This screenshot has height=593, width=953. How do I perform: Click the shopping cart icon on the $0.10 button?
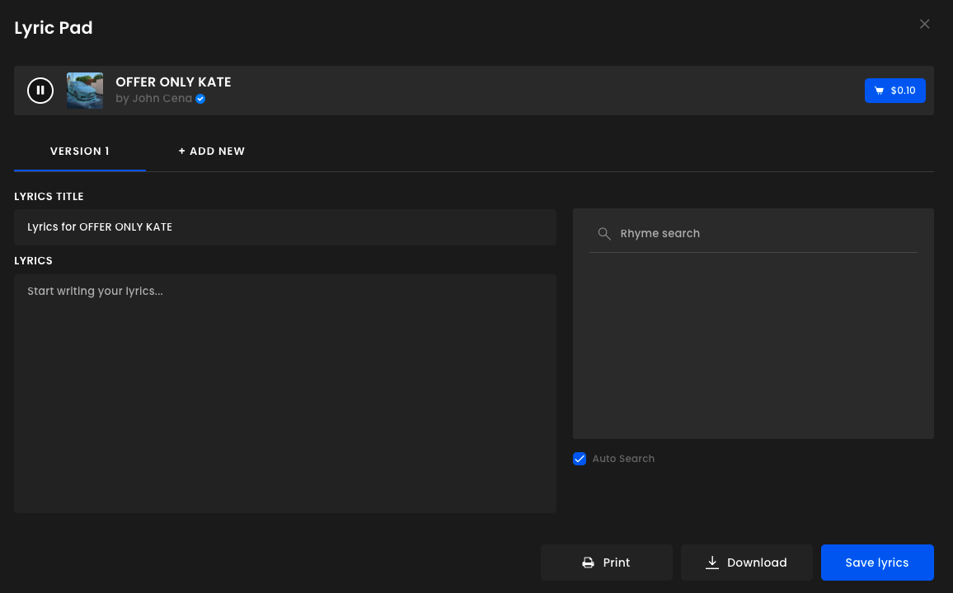pos(880,91)
